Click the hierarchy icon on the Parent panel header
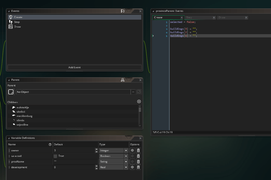This screenshot has height=180, width=271. point(122,80)
